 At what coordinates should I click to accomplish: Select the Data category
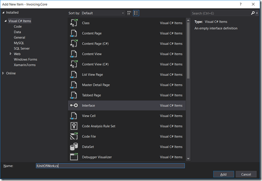(17, 32)
